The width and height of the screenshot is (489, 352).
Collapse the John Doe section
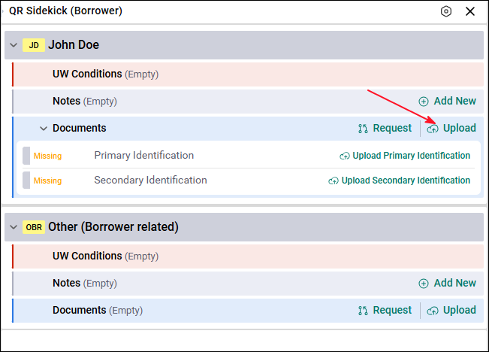(x=14, y=45)
